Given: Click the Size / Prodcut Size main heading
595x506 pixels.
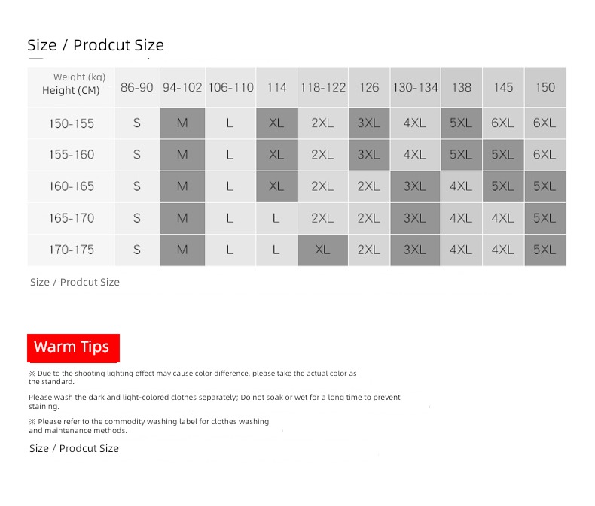Looking at the screenshot, I should (x=96, y=44).
